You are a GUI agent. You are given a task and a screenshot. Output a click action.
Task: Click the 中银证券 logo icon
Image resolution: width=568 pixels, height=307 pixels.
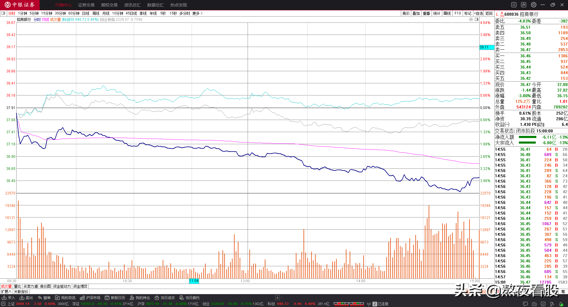pyautogui.click(x=8, y=5)
